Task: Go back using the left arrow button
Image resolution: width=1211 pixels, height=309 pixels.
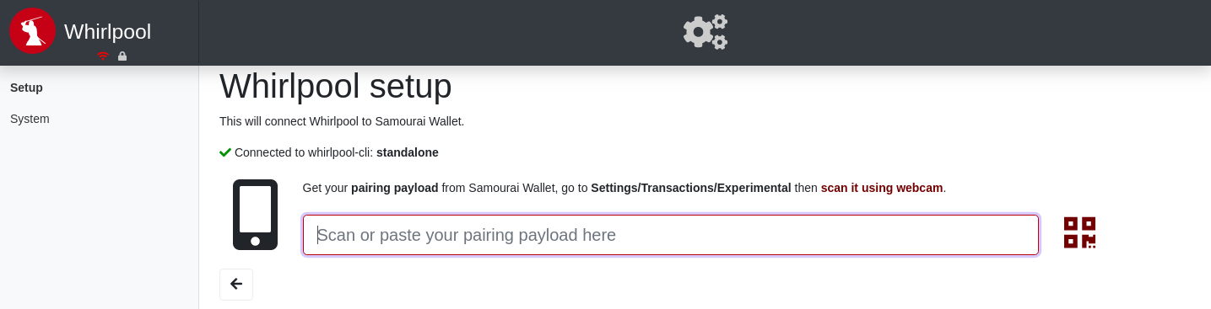Action: (x=236, y=284)
